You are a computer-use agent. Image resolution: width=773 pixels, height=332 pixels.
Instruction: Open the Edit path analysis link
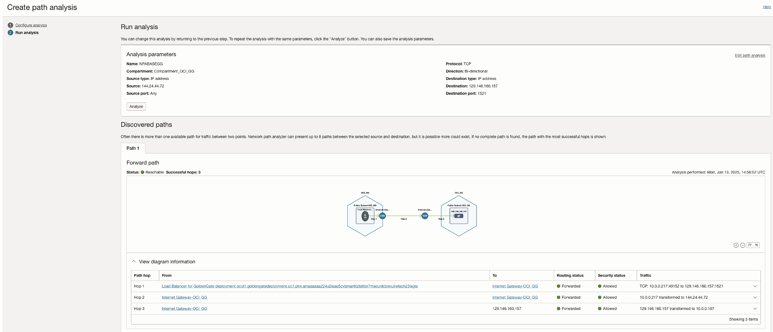click(750, 55)
